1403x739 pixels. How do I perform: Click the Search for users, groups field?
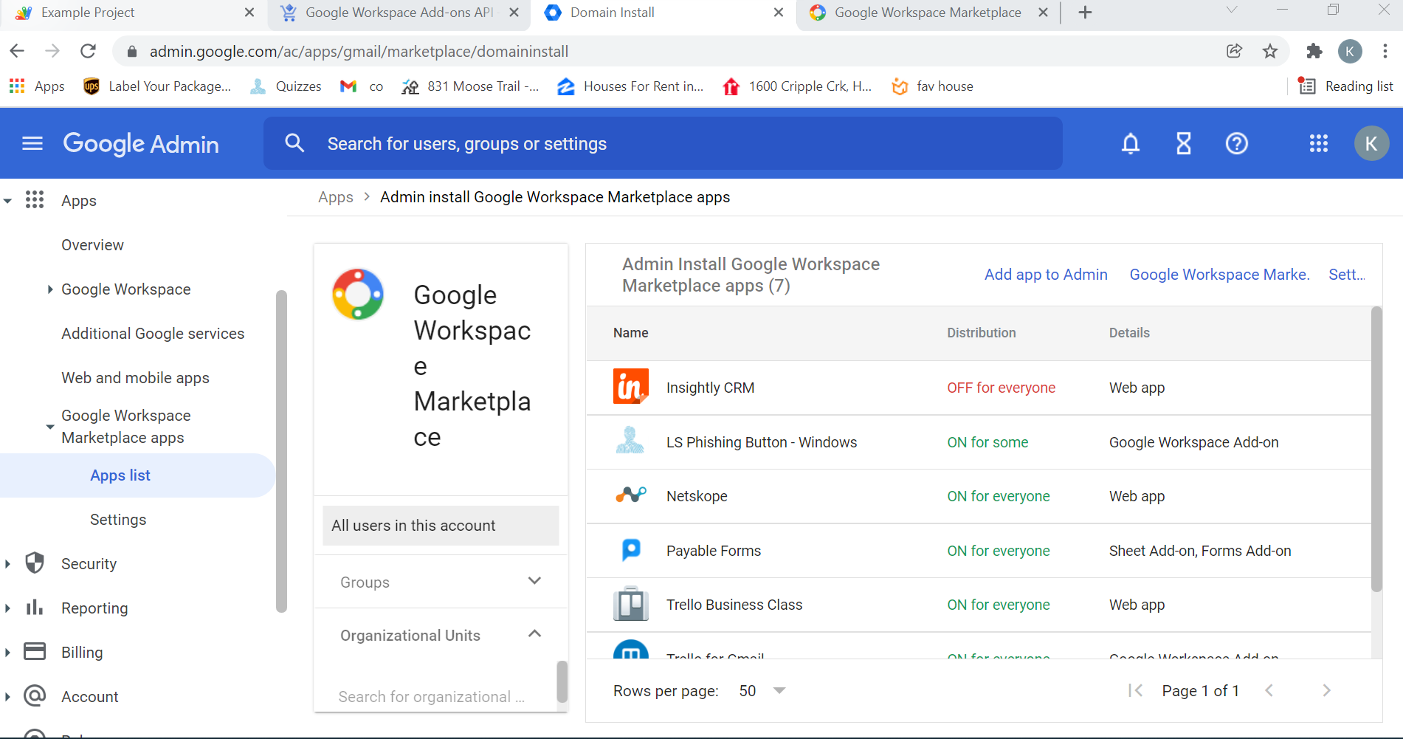tap(663, 143)
